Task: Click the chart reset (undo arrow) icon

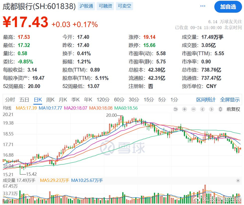Action: click(176, 109)
